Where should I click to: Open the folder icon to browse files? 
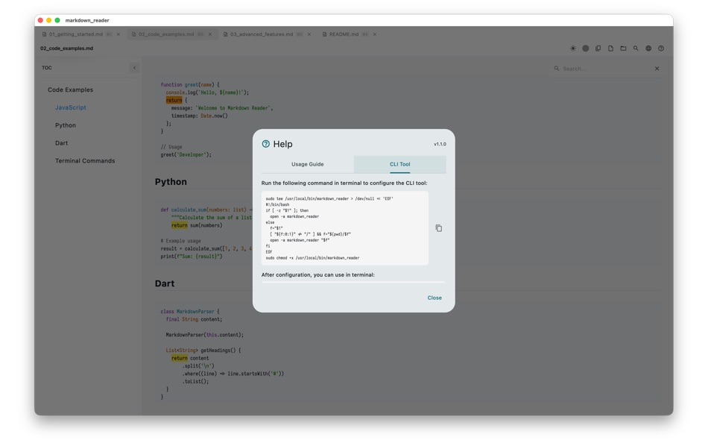624,48
